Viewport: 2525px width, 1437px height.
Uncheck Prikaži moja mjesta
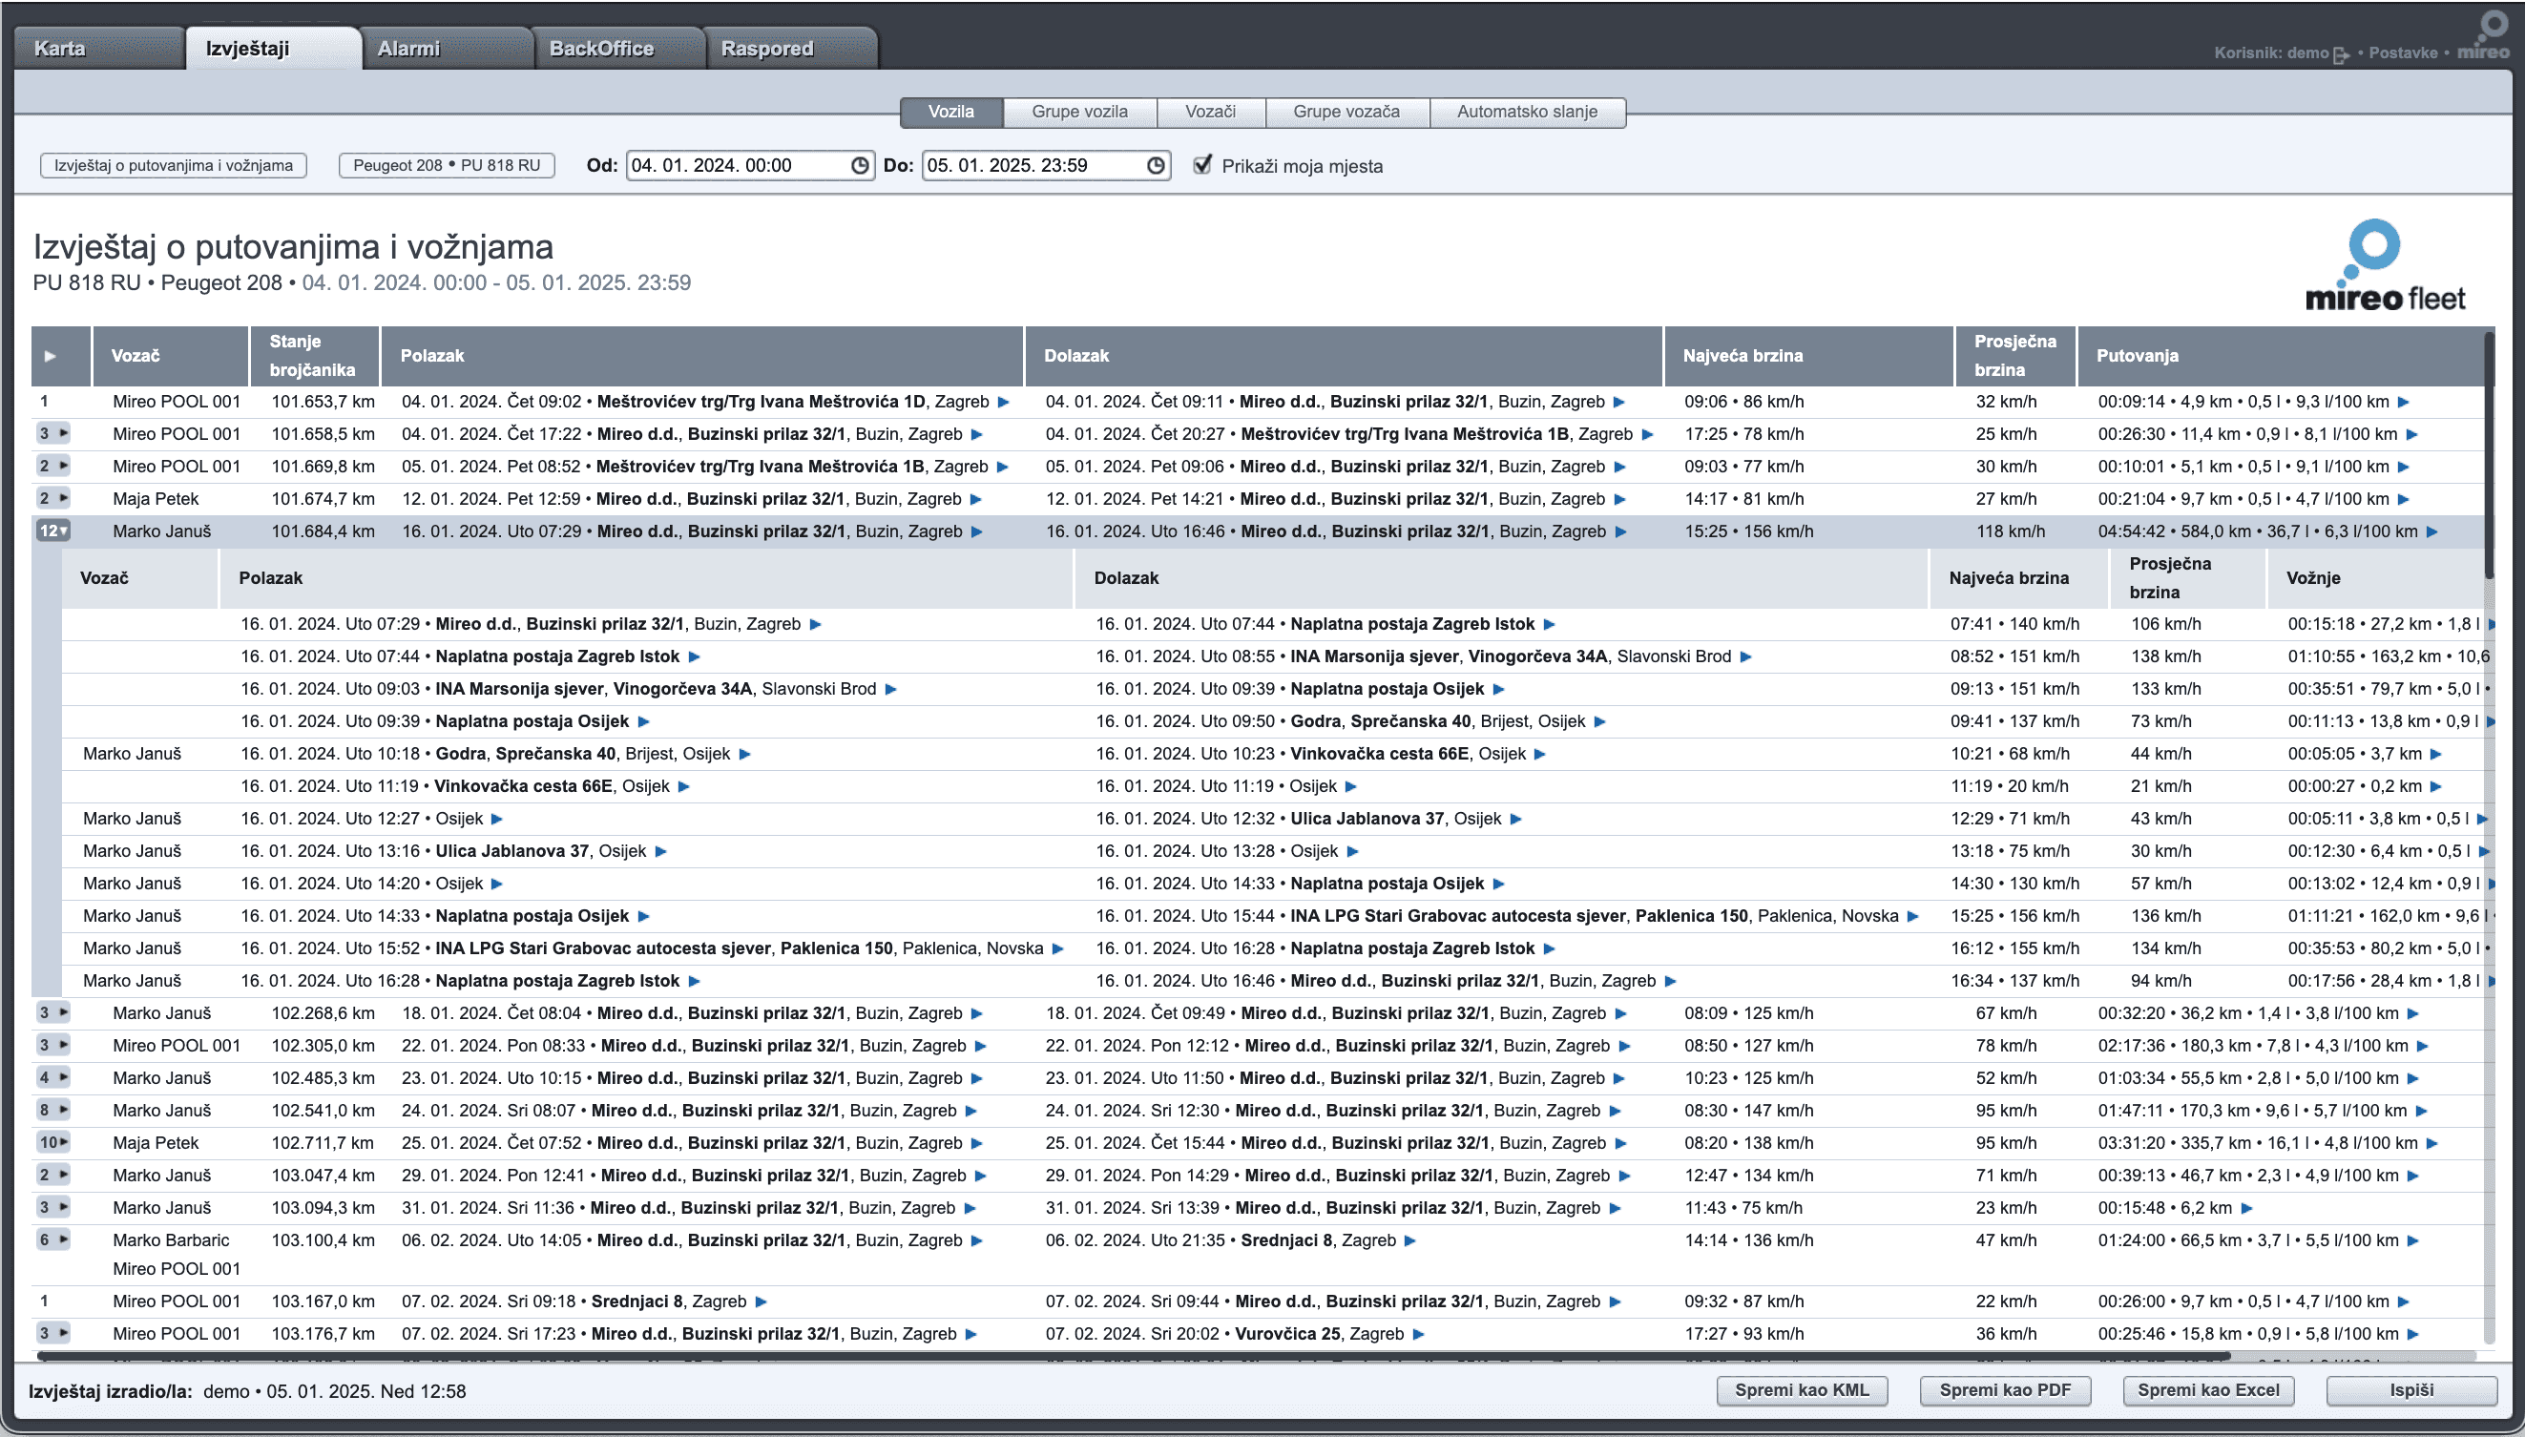(1200, 165)
